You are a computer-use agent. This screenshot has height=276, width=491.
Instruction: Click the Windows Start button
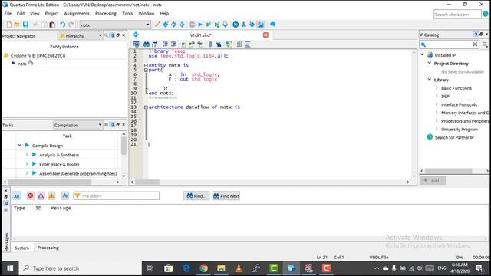coord(10,268)
